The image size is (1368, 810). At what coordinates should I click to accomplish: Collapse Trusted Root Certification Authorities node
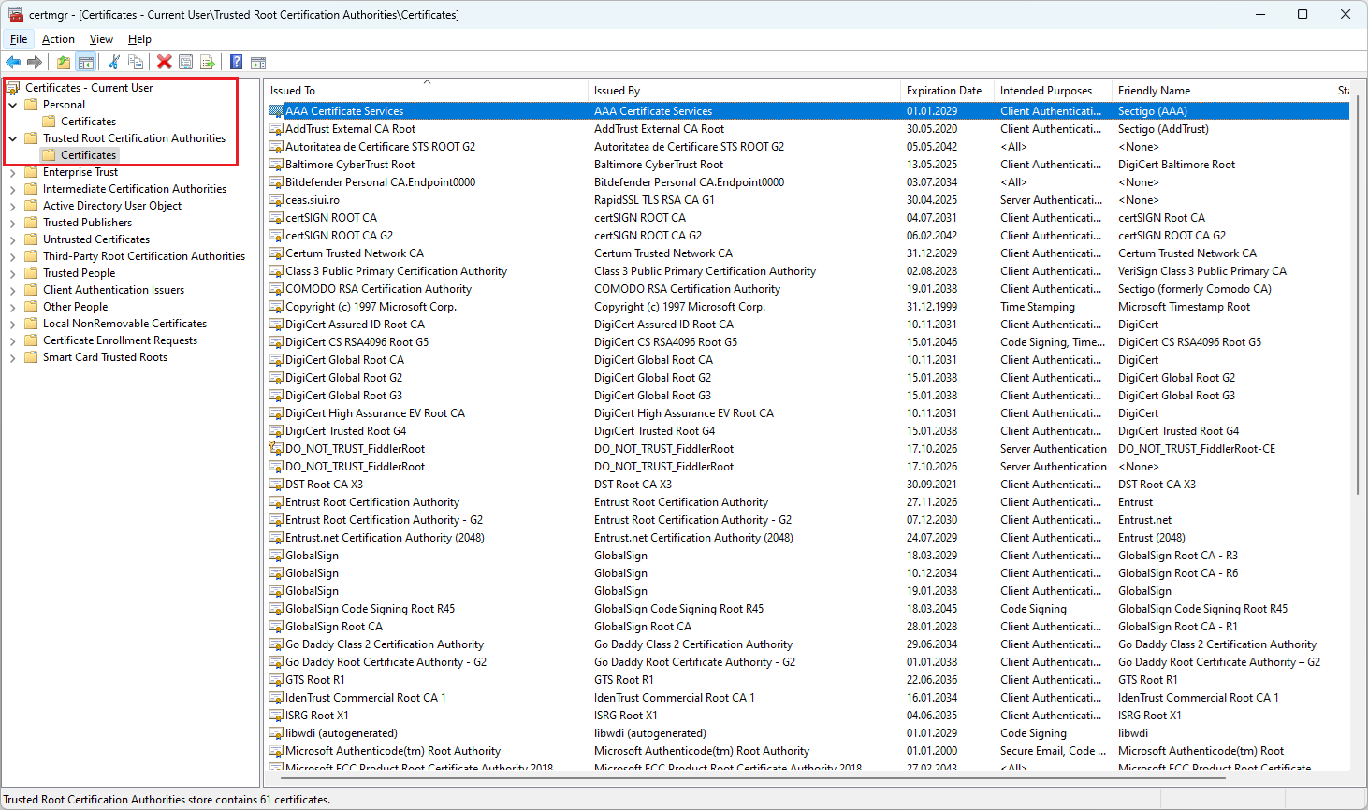[13, 138]
